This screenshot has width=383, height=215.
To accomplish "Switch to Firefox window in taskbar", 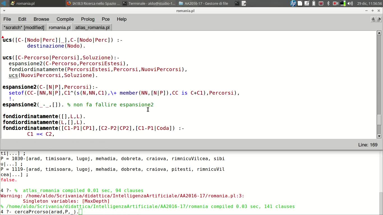I will pyautogui.click(x=93, y=3).
